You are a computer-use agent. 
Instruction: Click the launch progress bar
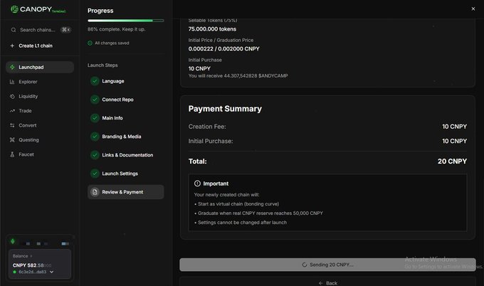(x=126, y=21)
